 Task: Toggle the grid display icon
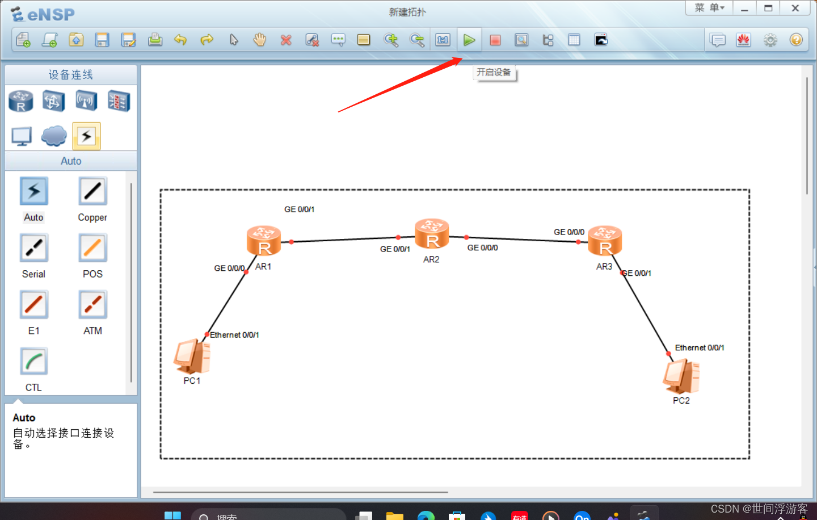coord(574,40)
